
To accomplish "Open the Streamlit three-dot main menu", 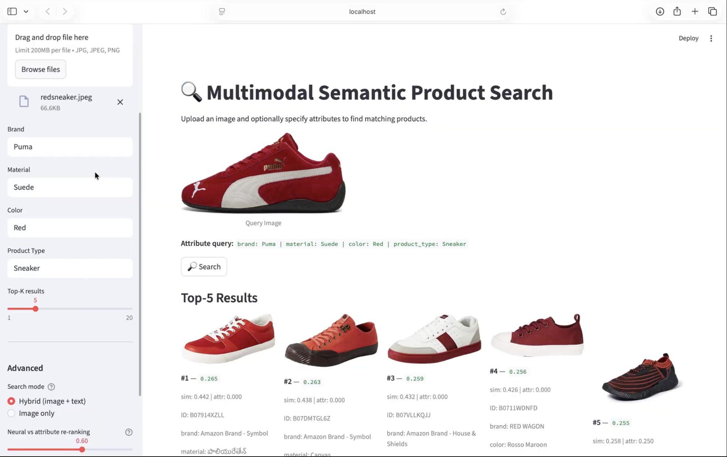I will 711,38.
